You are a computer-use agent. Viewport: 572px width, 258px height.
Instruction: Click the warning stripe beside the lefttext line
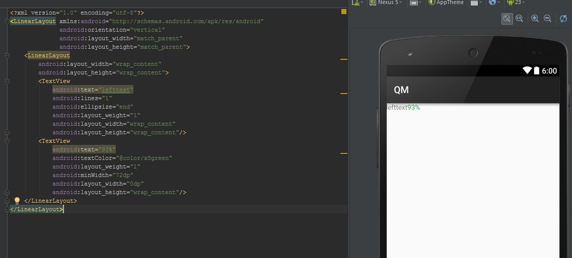(x=343, y=94)
